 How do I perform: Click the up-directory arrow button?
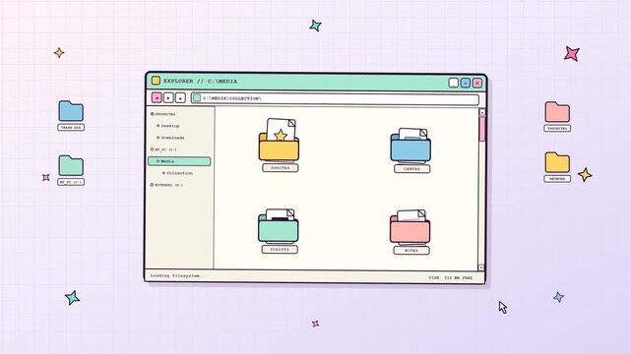tap(181, 97)
